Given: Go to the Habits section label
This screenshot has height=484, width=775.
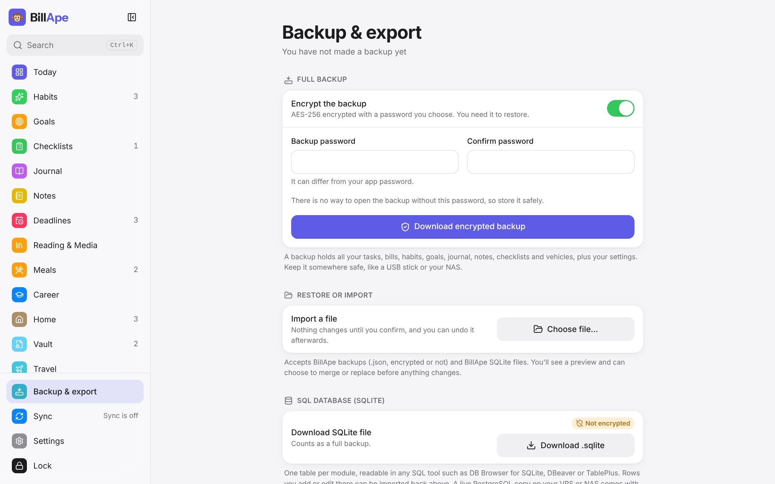Looking at the screenshot, I should [45, 97].
